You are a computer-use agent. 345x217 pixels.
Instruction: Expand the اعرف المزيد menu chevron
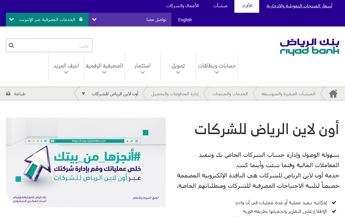click(x=66, y=73)
